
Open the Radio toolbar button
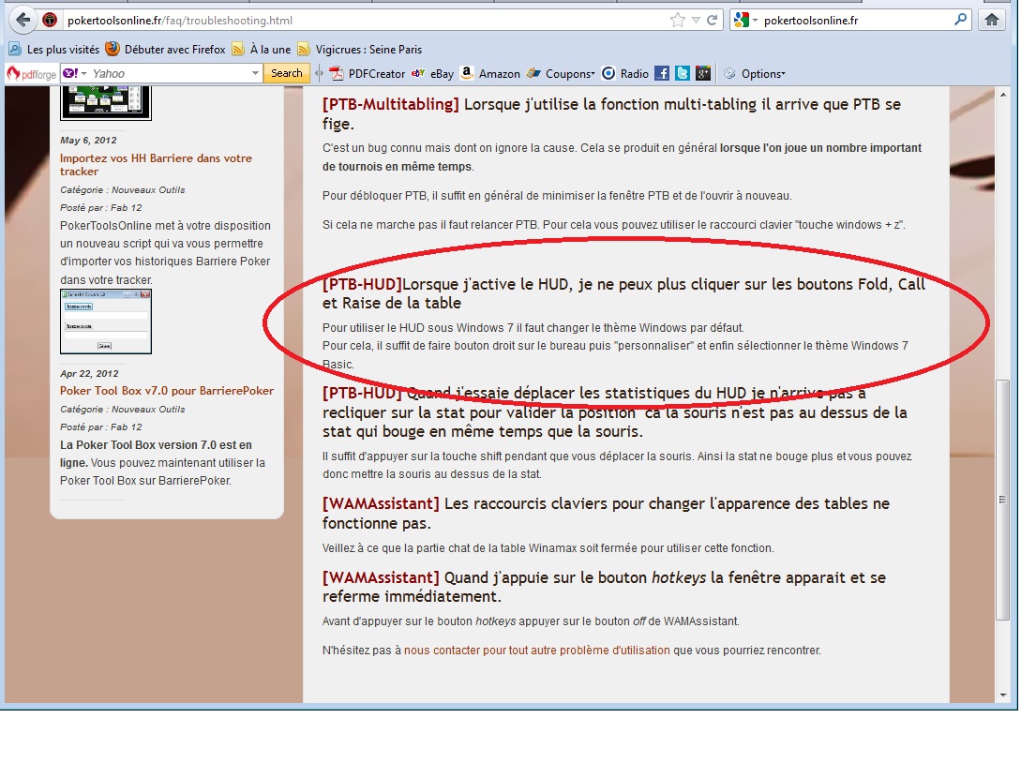pos(625,73)
